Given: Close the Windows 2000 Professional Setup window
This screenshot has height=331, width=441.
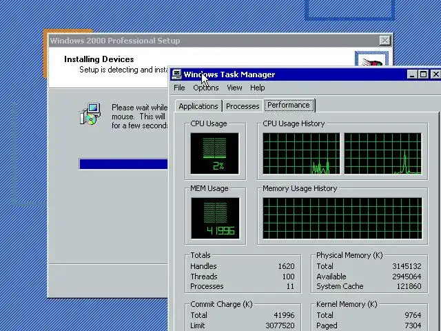Looking at the screenshot, I should point(384,41).
